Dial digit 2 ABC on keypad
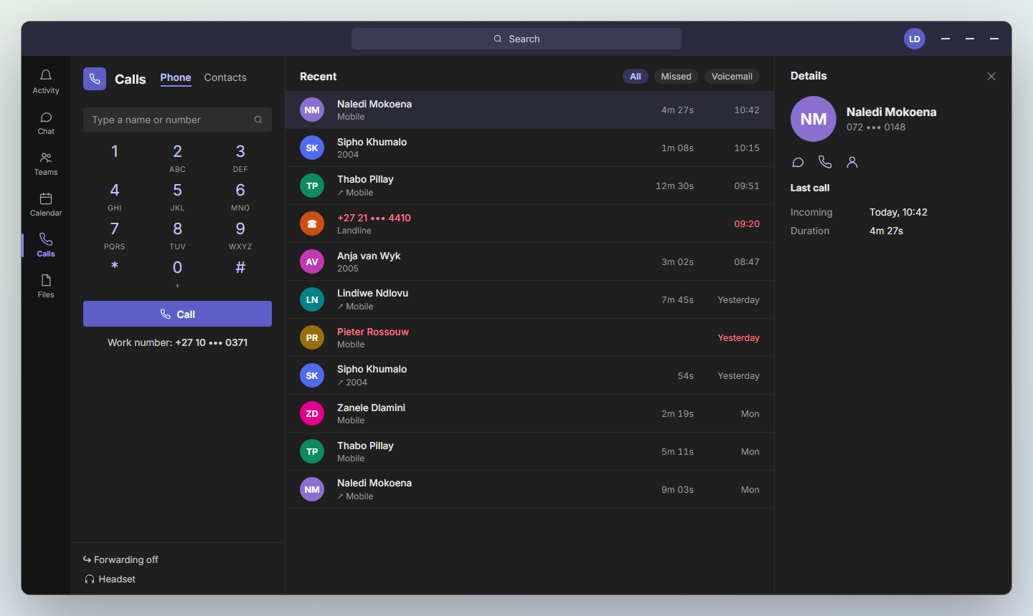The width and height of the screenshot is (1033, 616). (177, 158)
